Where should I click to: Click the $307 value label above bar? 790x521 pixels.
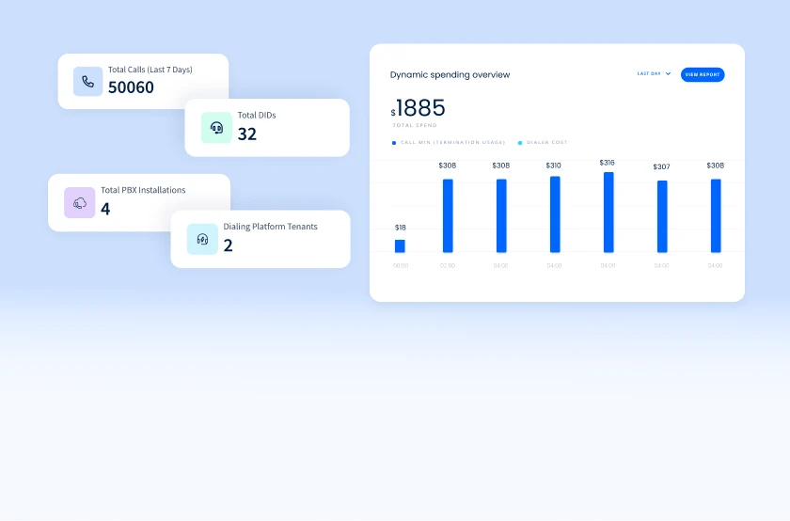point(661,166)
